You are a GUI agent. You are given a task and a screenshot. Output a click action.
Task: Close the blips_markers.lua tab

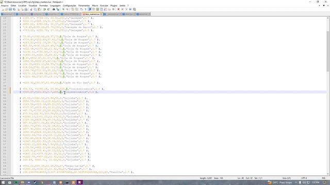pos(101,14)
